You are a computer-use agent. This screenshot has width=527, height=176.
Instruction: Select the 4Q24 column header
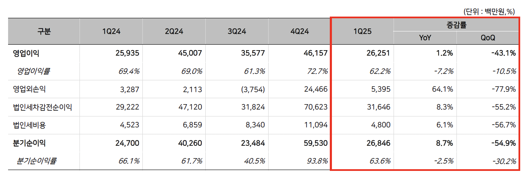pyautogui.click(x=300, y=31)
